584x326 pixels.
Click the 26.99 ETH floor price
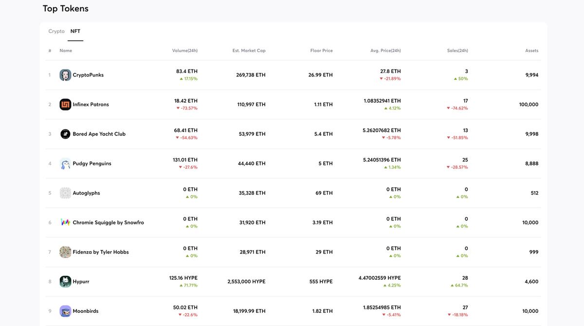click(321, 75)
